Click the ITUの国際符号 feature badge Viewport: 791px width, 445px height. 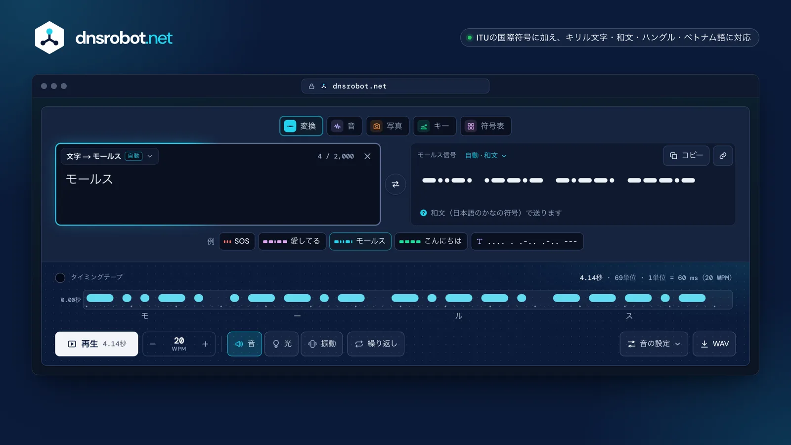pyautogui.click(x=610, y=38)
